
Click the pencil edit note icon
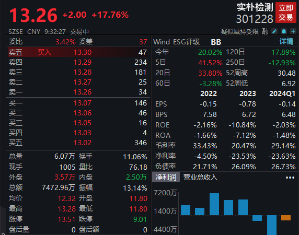pos(274,31)
